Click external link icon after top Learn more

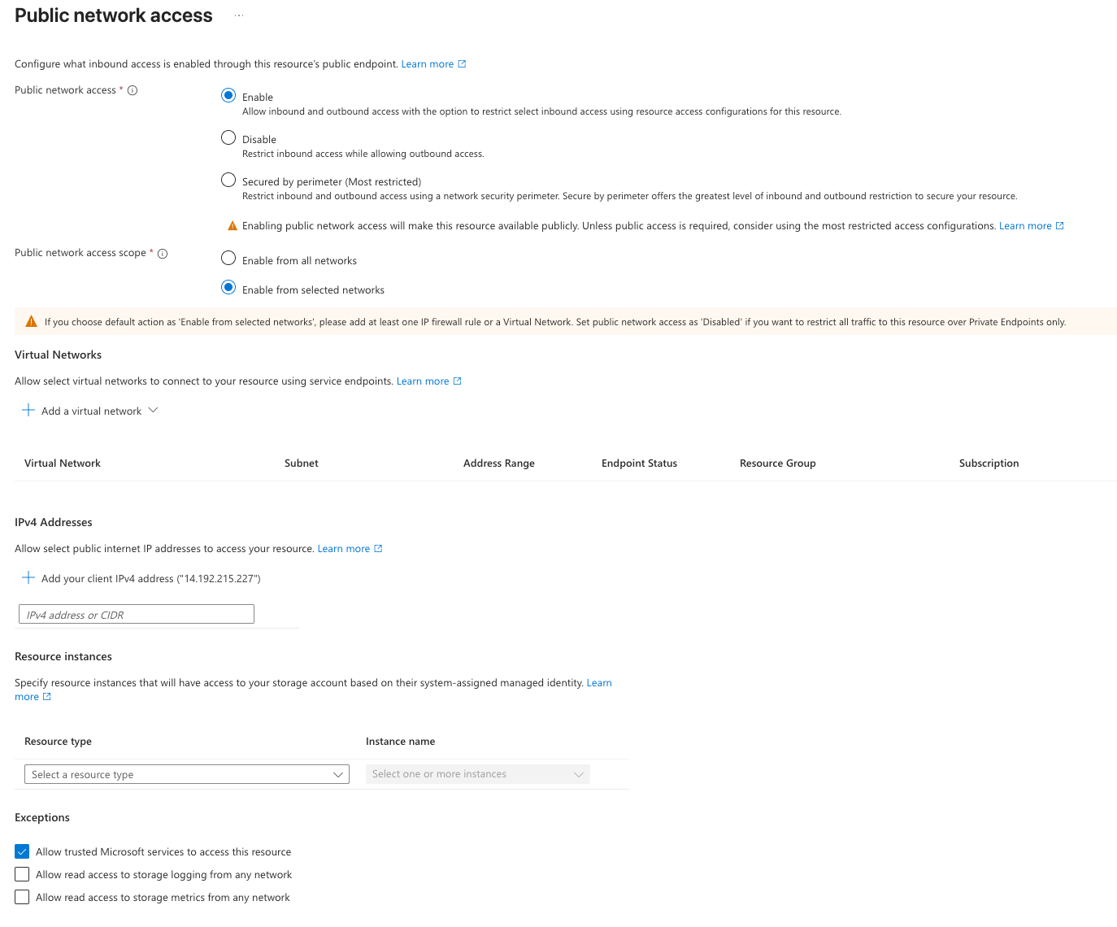(462, 64)
